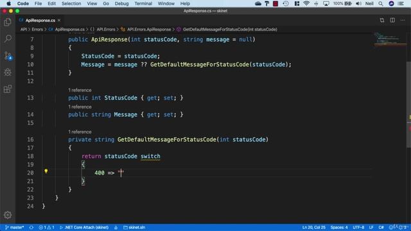This screenshot has width=411, height=231.
Task: Open the Window menu
Action: pos(166,3)
